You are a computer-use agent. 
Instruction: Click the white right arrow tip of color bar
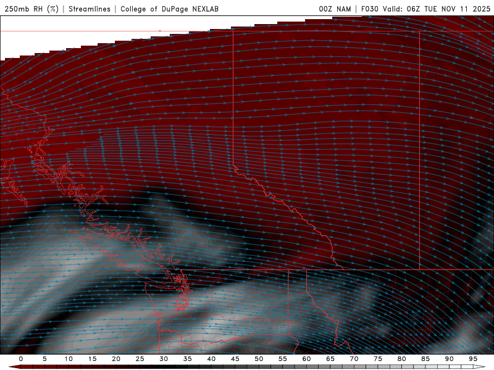(480, 367)
